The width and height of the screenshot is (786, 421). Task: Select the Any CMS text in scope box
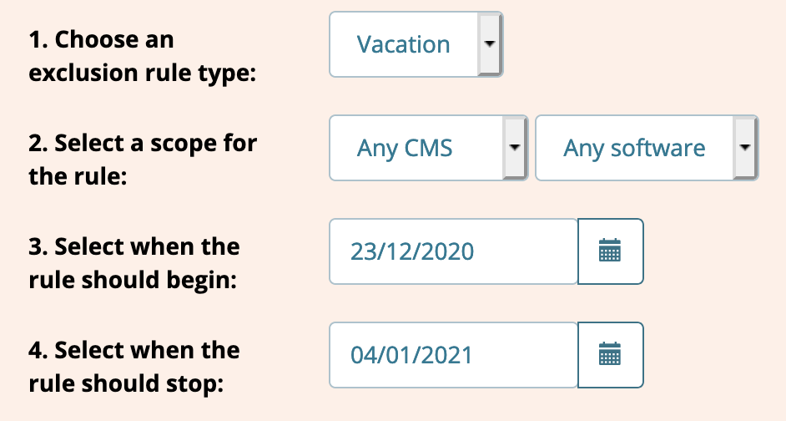(405, 148)
